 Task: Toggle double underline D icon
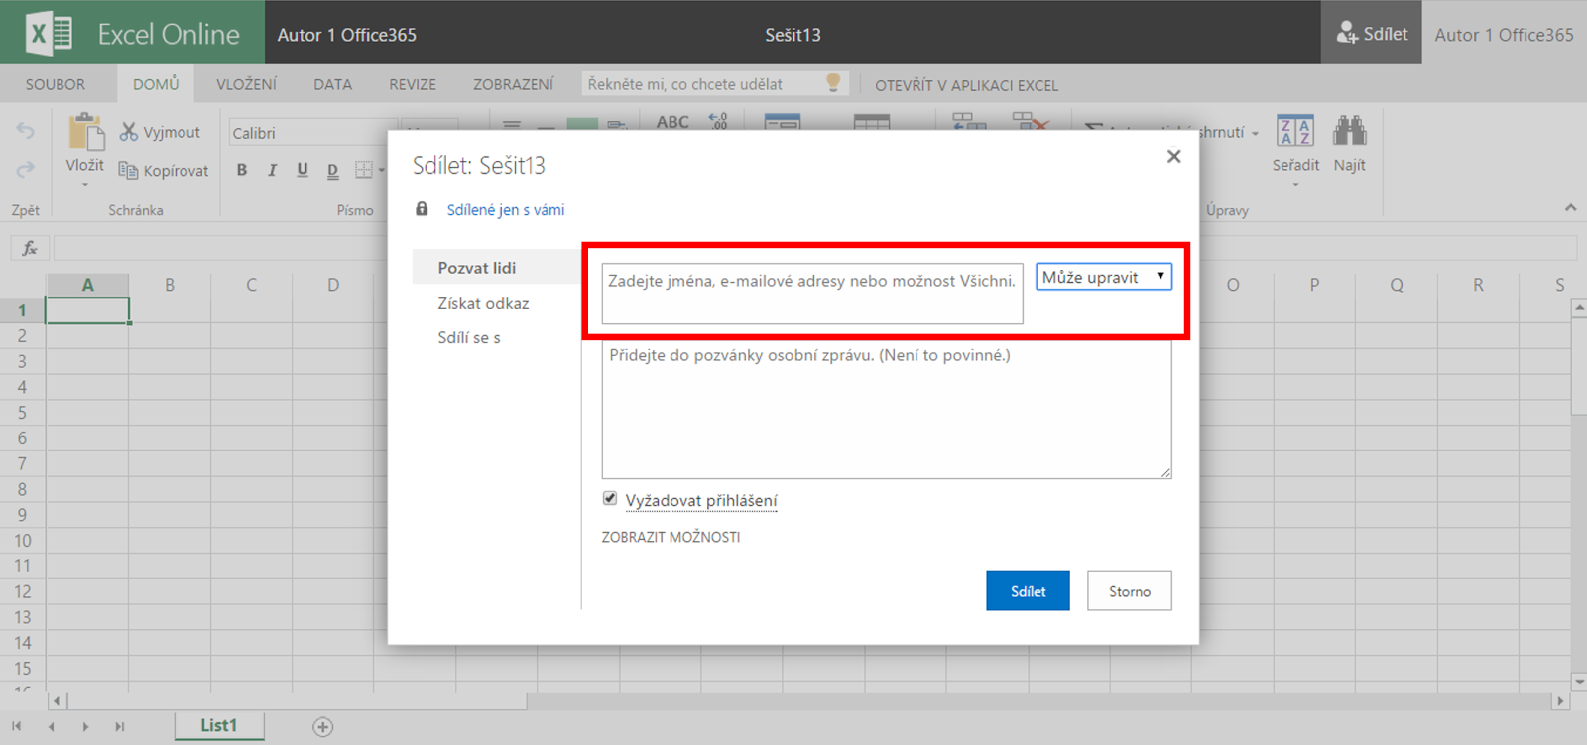pos(333,170)
